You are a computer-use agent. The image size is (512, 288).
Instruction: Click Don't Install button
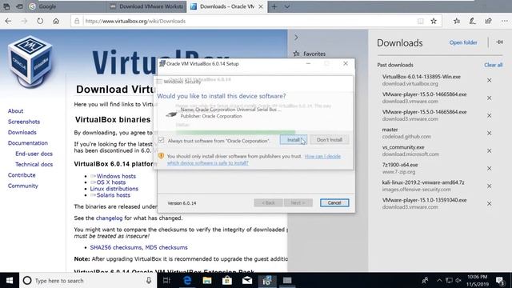(329, 140)
